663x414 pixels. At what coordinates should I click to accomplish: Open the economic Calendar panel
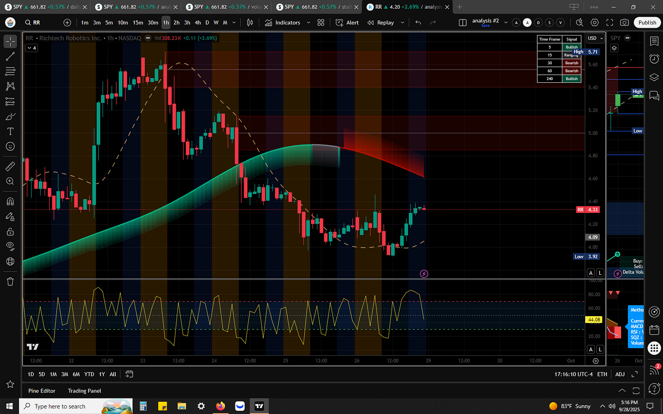coord(654,330)
